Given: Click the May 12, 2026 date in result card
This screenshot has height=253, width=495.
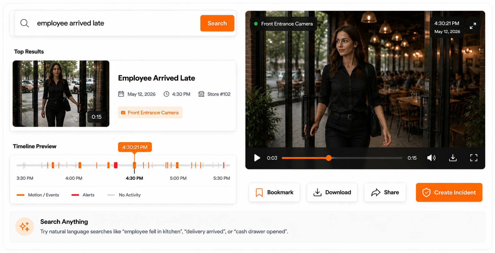Looking at the screenshot, I should coord(142,94).
